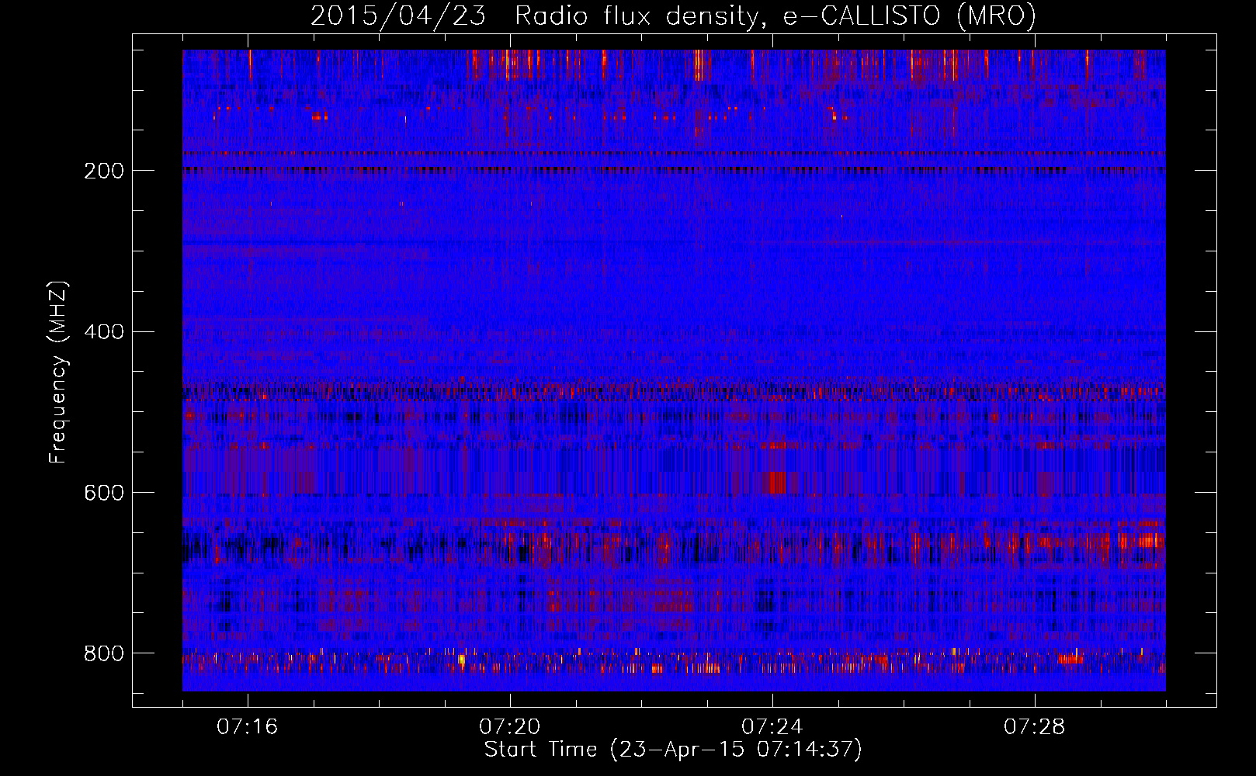Click the 07:28 time tick label
Screen dimensions: 1256x776
pos(1035,727)
